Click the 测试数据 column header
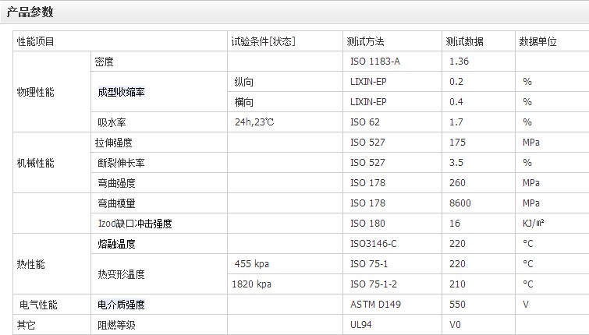This screenshot has width=589, height=335. (x=464, y=41)
